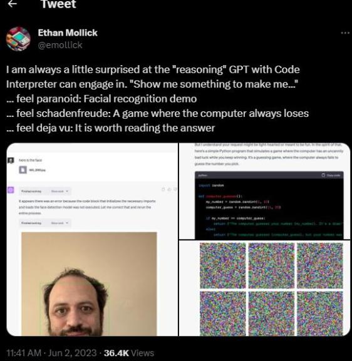Go back using the arrow beside Tweet
Viewport: 352px width, 361px height.
point(13,4)
